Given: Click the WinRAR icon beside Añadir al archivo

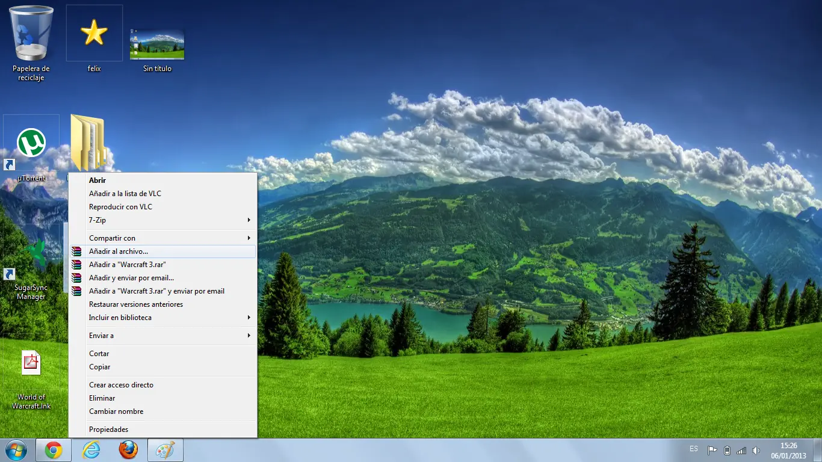Looking at the screenshot, I should tap(76, 251).
